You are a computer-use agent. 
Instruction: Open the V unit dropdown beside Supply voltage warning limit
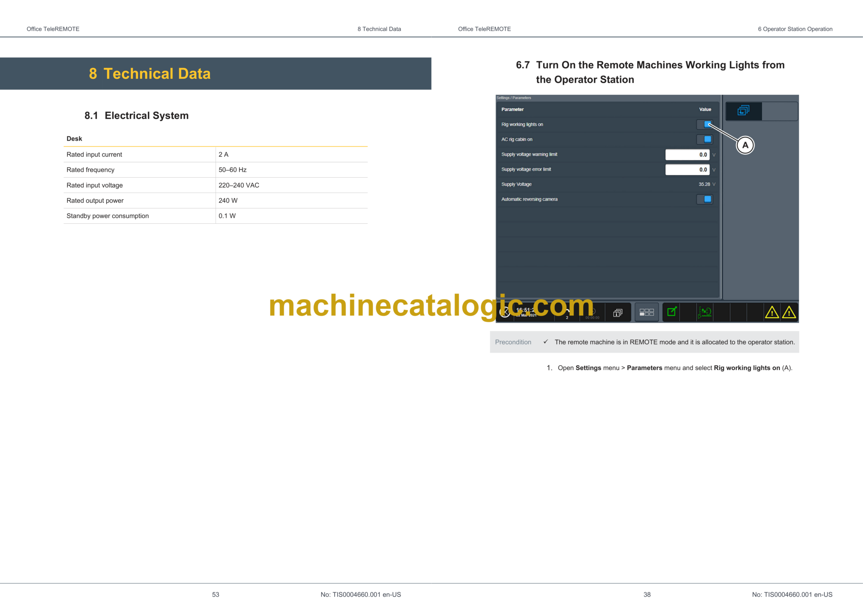714,155
